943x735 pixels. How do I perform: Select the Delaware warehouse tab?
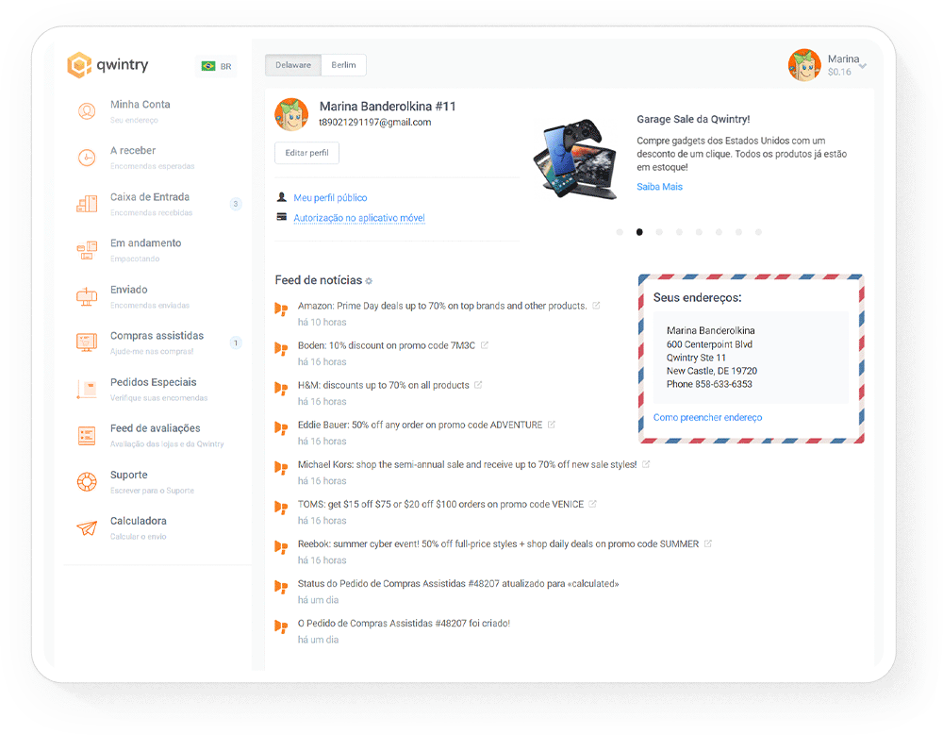tap(293, 65)
